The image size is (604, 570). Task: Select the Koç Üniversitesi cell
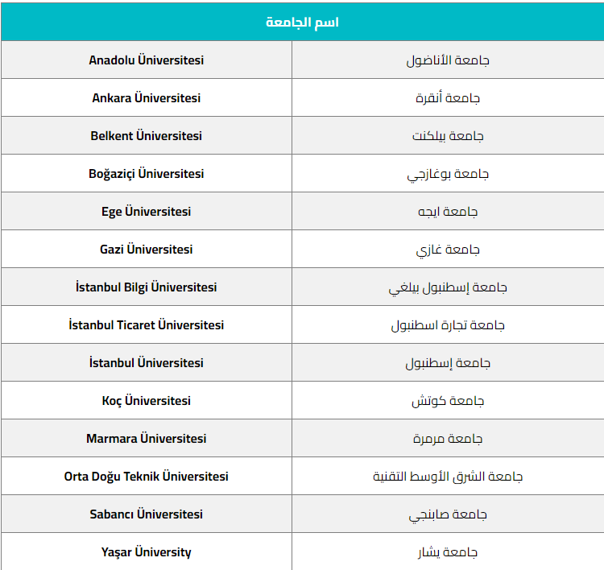[147, 401]
